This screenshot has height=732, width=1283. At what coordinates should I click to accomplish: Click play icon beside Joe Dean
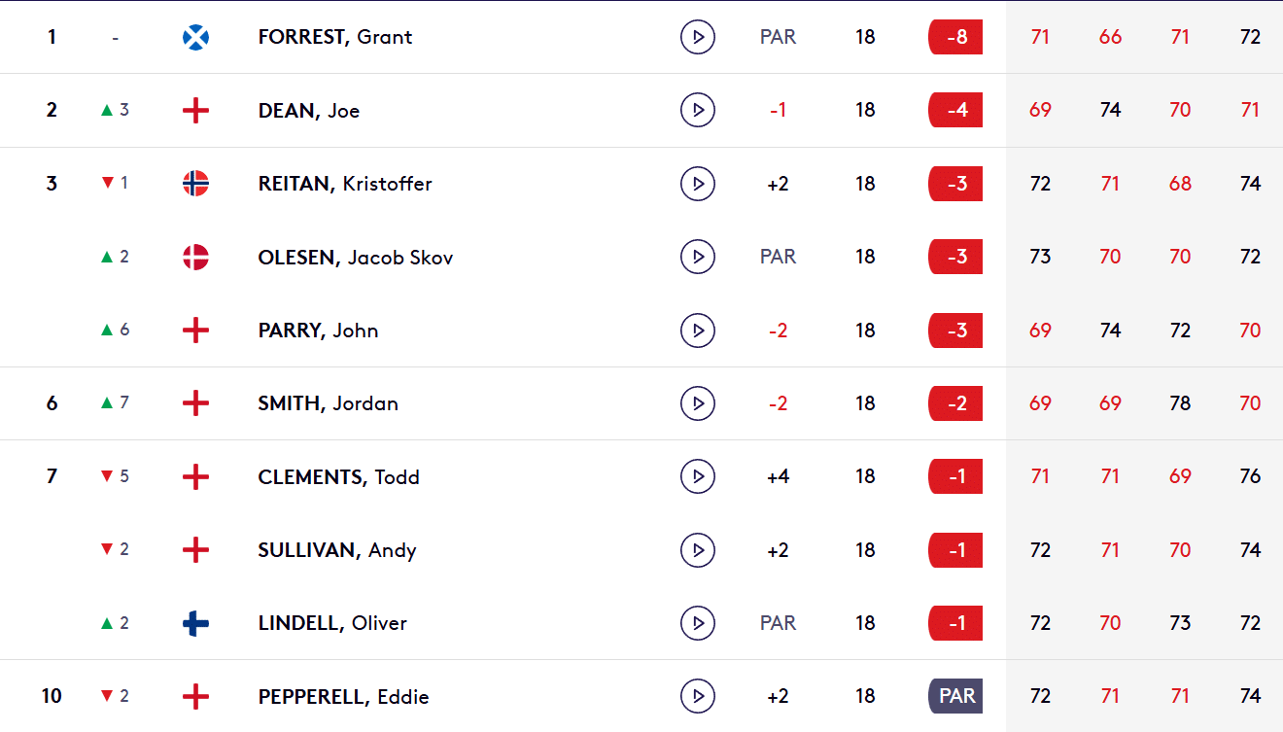698,110
